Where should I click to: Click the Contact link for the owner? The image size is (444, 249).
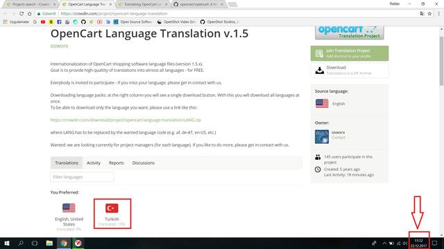point(338,138)
